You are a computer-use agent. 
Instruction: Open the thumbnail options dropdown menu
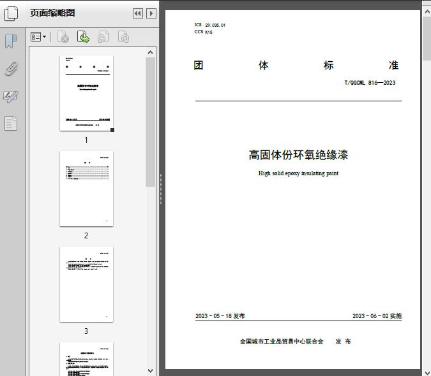point(38,38)
